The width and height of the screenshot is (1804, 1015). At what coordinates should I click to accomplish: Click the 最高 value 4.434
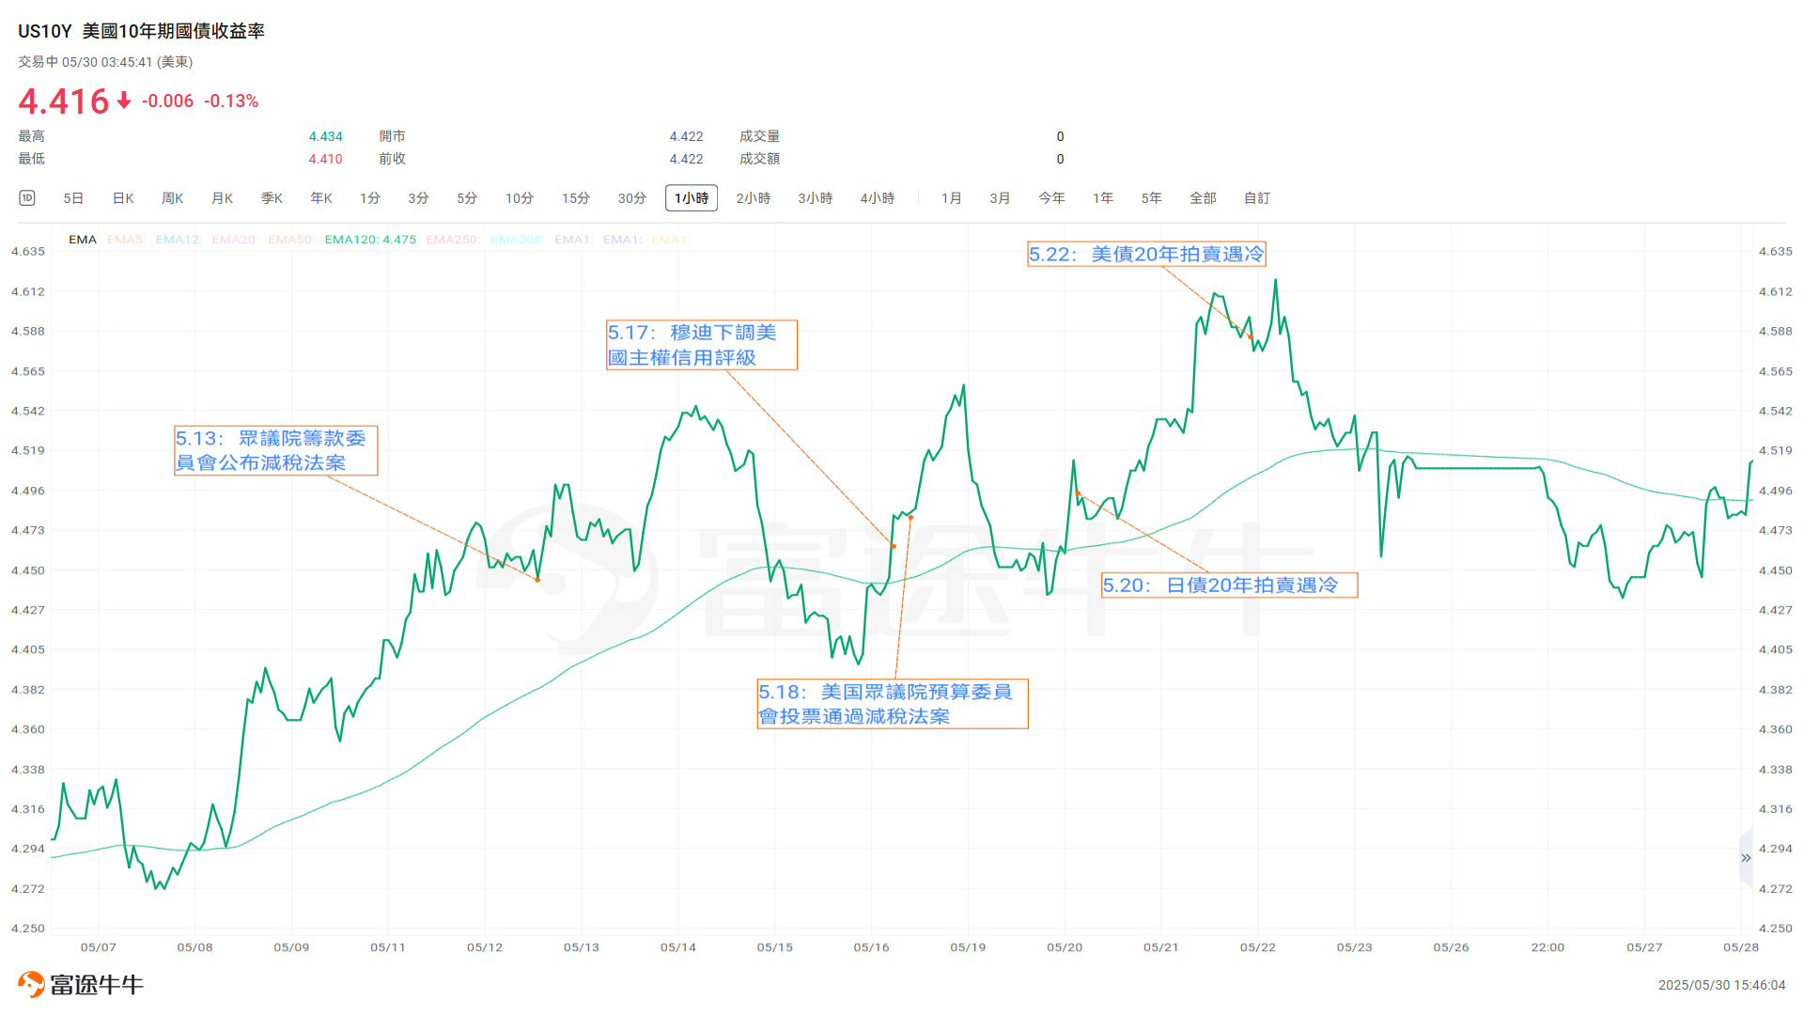pos(324,135)
